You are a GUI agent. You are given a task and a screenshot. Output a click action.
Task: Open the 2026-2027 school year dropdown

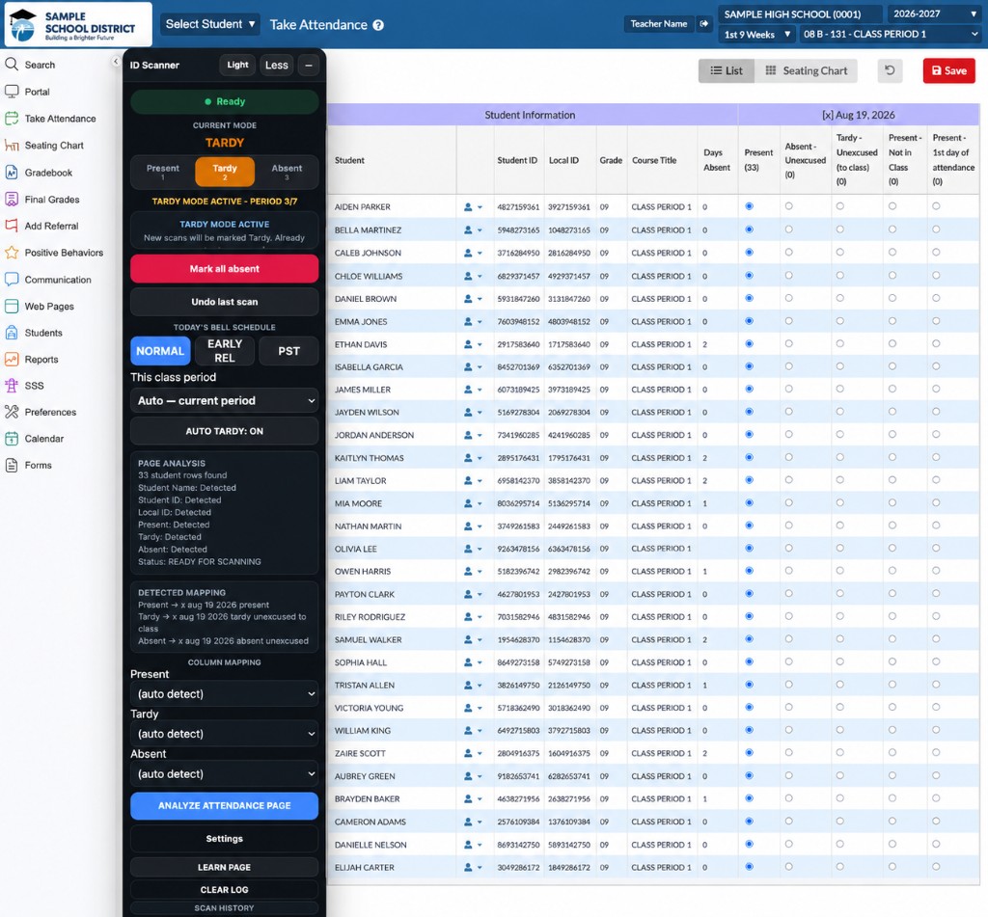[935, 13]
